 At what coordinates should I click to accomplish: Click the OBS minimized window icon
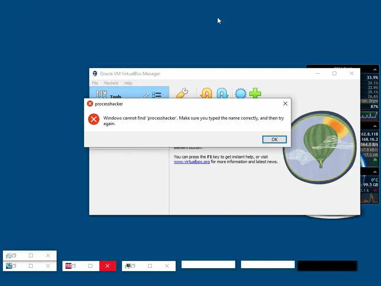(x=68, y=266)
